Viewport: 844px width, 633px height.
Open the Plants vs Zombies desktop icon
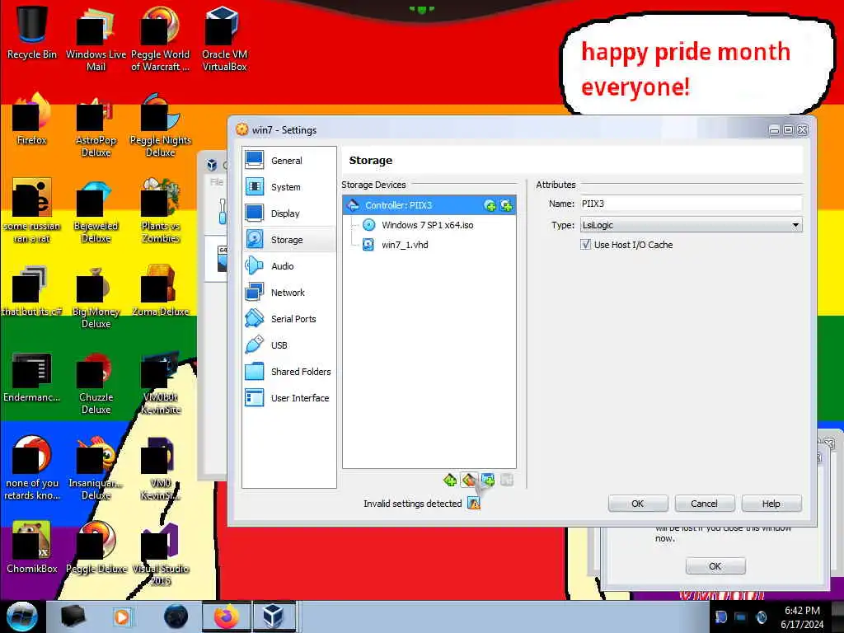pos(160,211)
